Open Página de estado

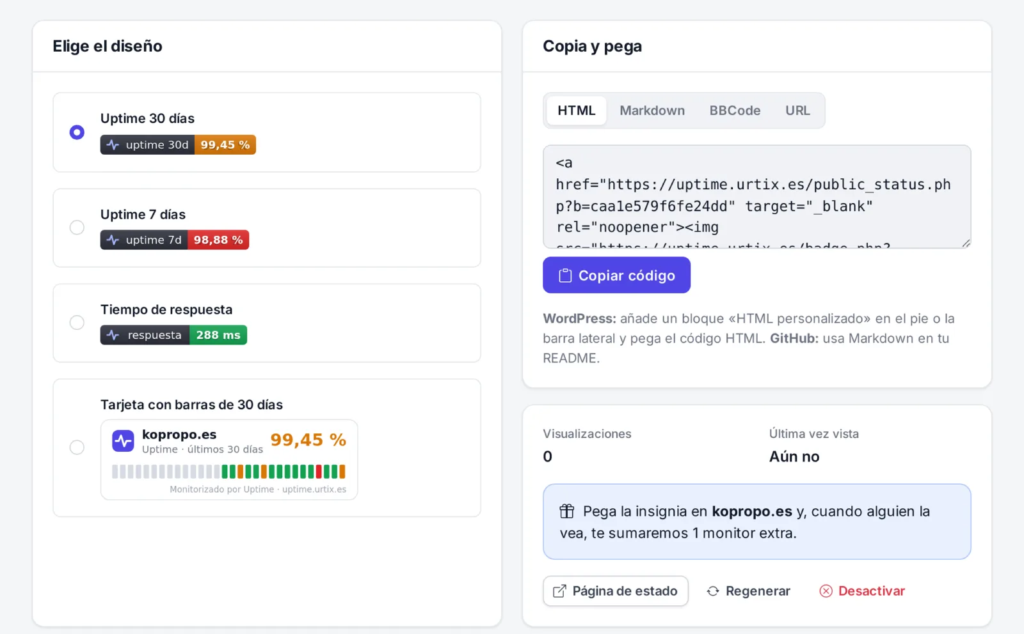tap(616, 591)
